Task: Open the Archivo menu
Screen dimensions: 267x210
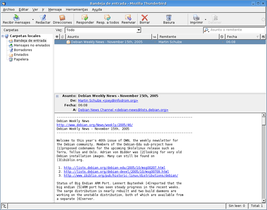Action: [9, 10]
